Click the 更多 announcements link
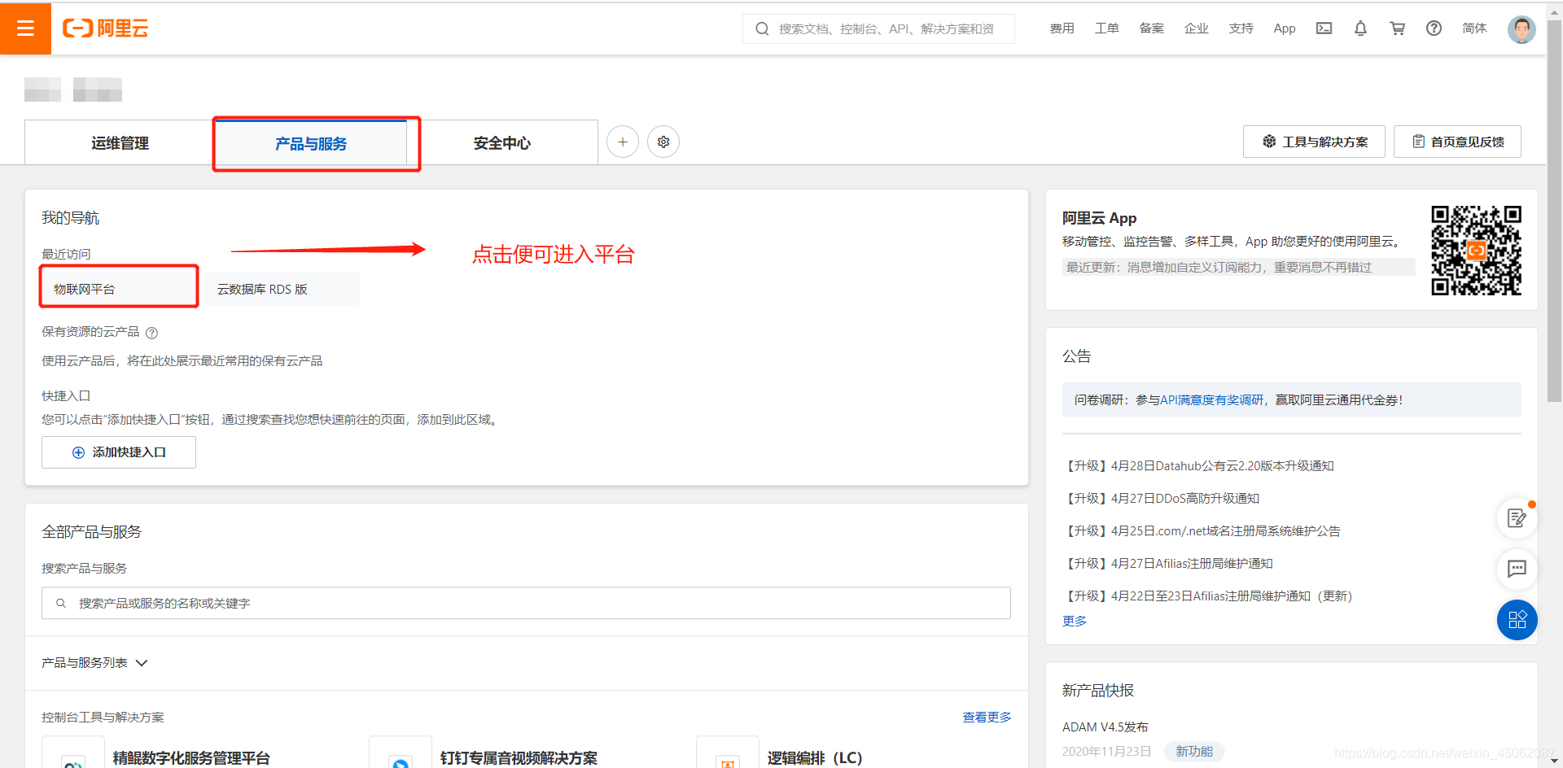Image resolution: width=1563 pixels, height=768 pixels. tap(1075, 621)
